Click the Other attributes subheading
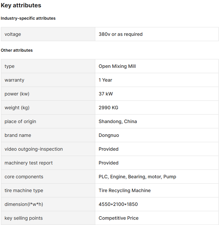 tap(17, 50)
